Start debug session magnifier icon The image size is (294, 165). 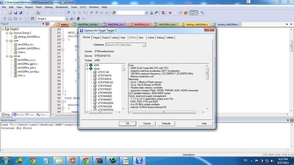point(163,13)
